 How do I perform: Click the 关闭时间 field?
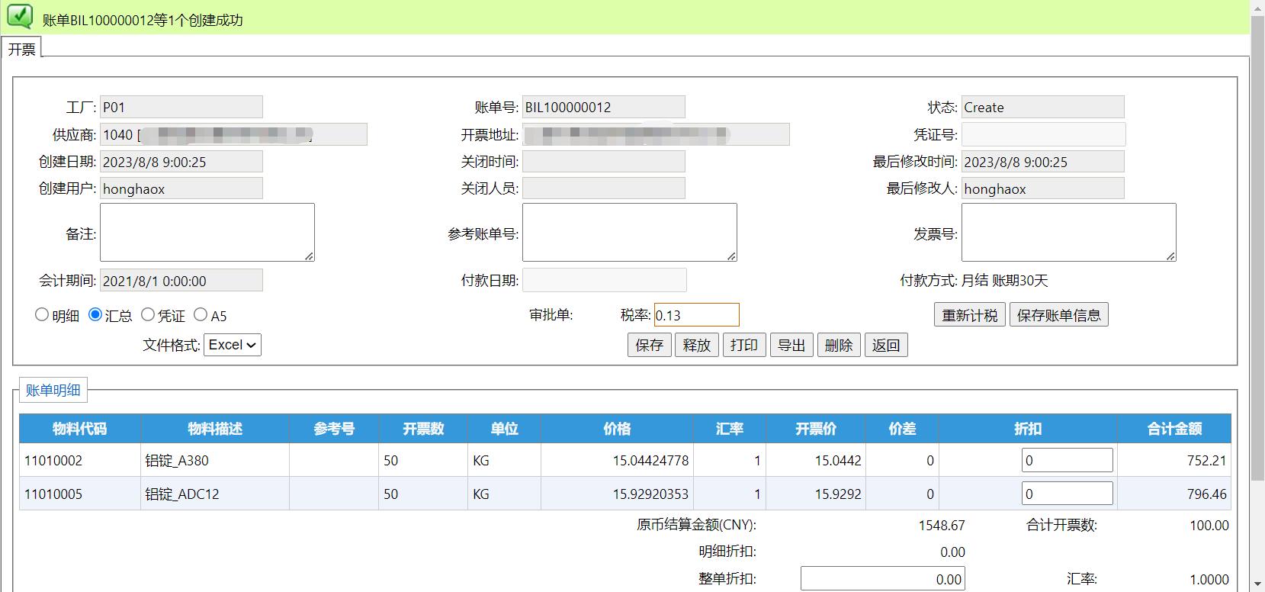[x=604, y=162]
